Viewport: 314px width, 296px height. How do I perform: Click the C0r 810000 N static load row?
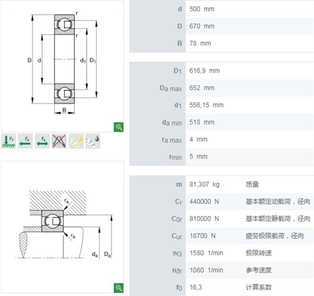pos(221,219)
